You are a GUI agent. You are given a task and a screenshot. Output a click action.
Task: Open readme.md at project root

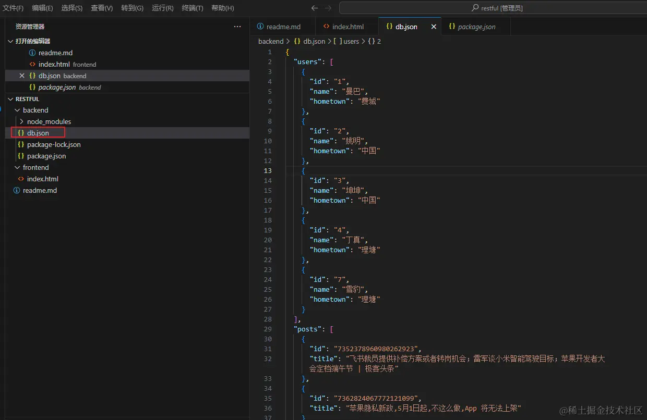coord(40,191)
